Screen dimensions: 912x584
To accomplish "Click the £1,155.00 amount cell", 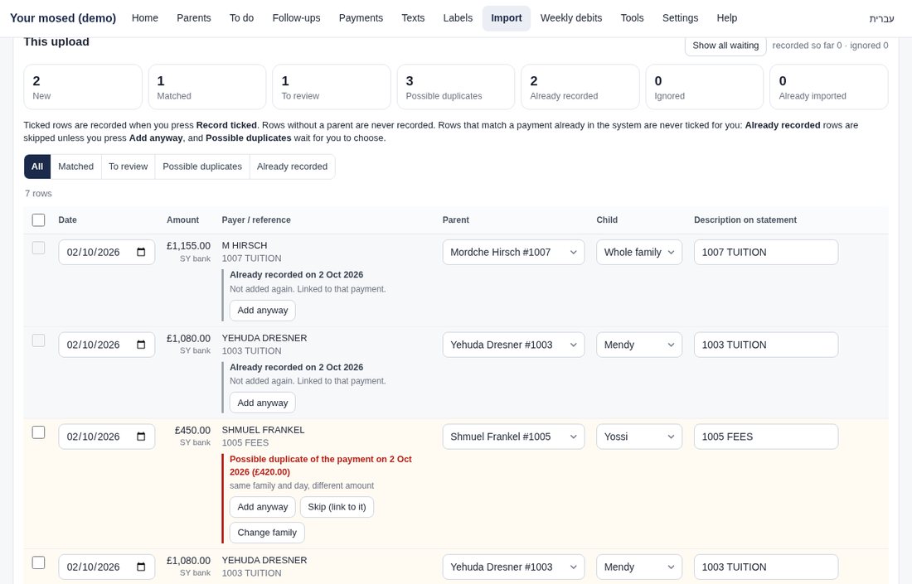I will click(x=188, y=246).
